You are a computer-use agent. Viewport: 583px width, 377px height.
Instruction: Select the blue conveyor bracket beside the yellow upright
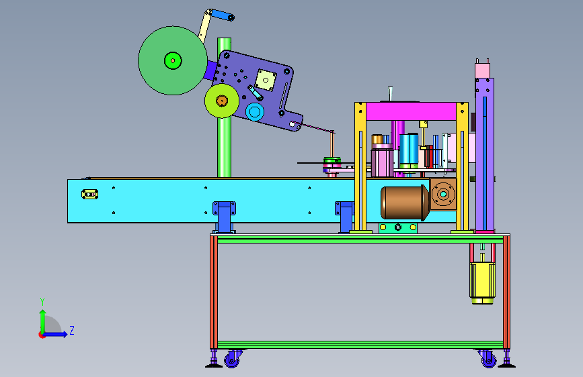pos(346,216)
